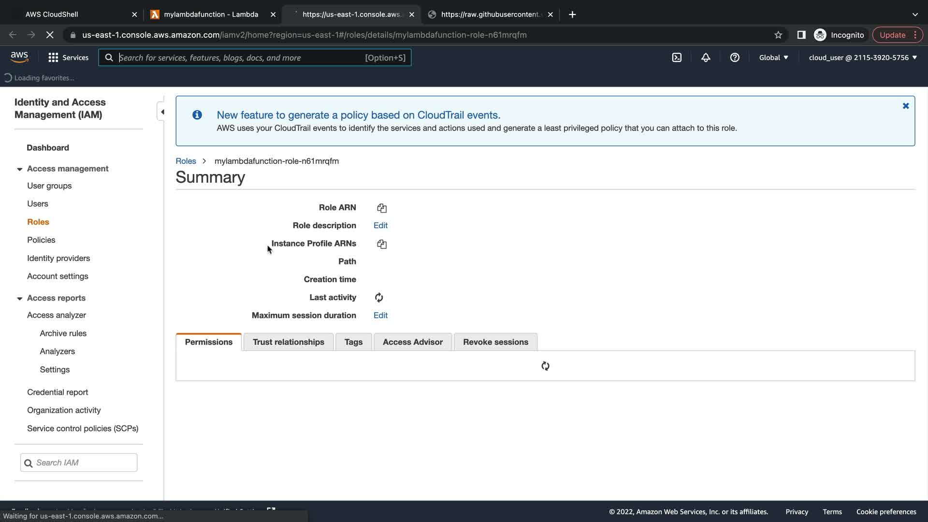Open the notifications bell icon

[706, 58]
